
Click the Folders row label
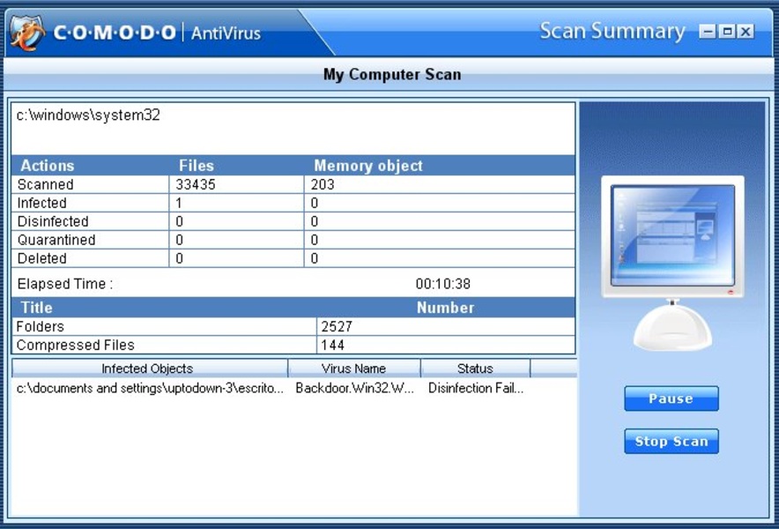[x=41, y=326]
